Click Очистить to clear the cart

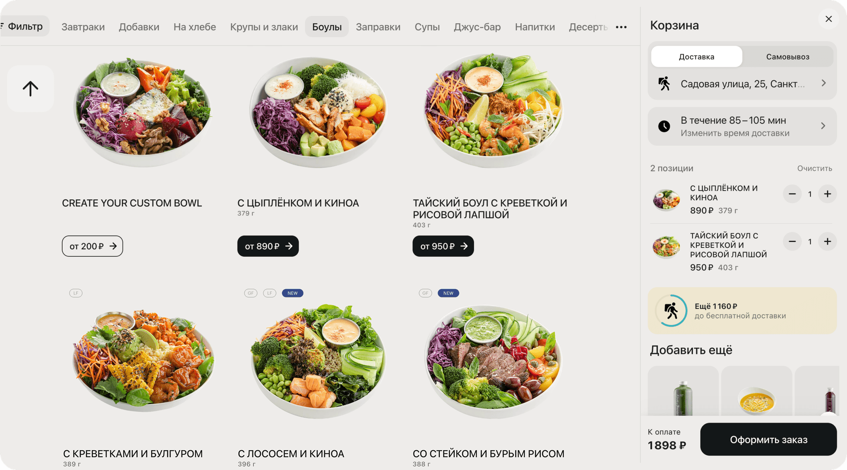click(814, 169)
